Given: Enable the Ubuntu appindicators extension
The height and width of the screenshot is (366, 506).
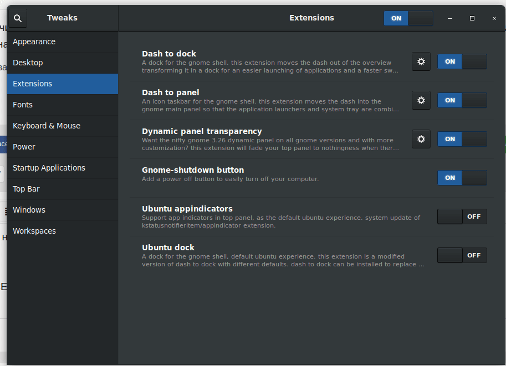Looking at the screenshot, I should pos(462,216).
